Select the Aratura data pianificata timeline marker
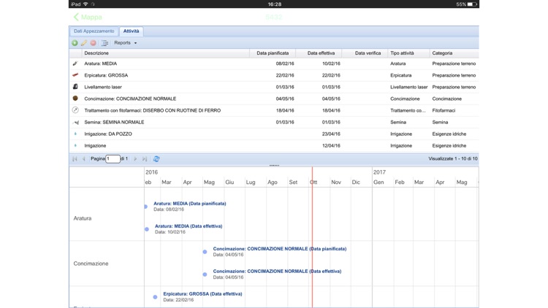This screenshot has height=308, width=548. pyautogui.click(x=146, y=207)
